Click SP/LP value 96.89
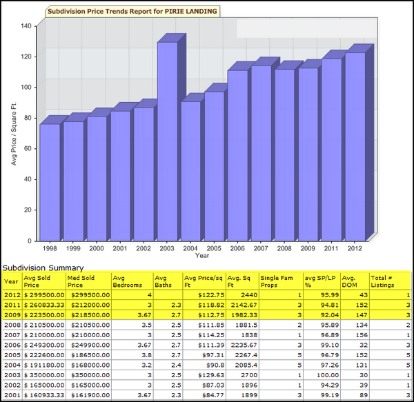This screenshot has height=402, width=414. pyautogui.click(x=330, y=335)
